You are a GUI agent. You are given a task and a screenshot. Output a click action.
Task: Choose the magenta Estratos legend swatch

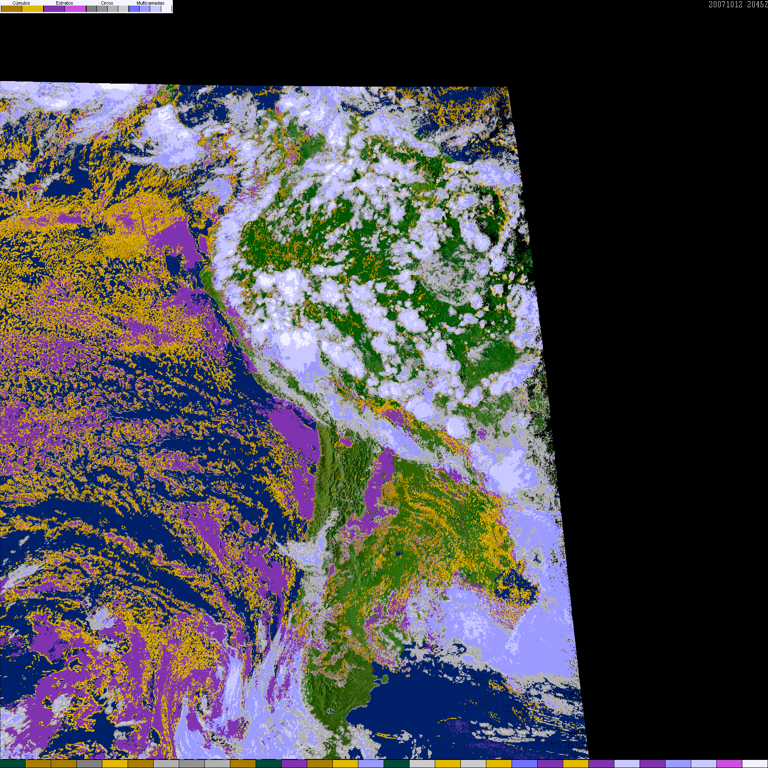[x=75, y=9]
